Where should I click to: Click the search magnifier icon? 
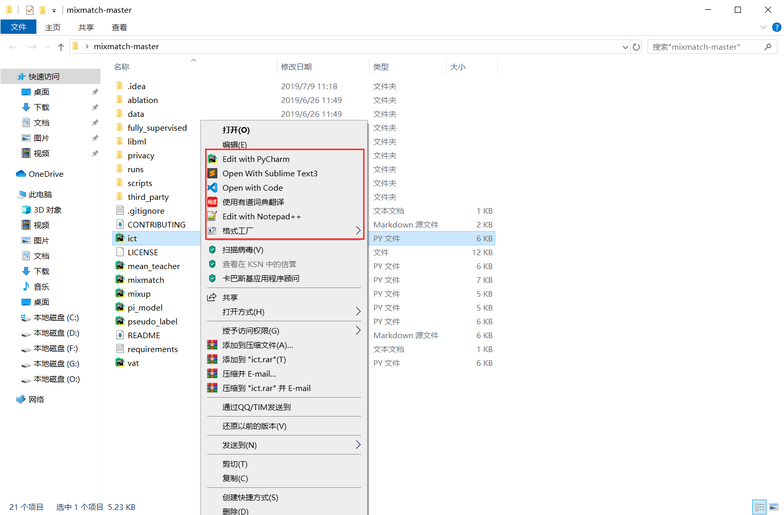click(768, 47)
